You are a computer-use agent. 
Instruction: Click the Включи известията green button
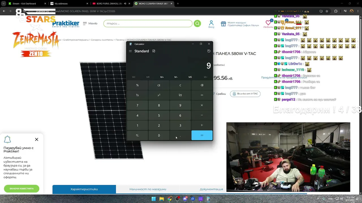[x=21, y=189]
